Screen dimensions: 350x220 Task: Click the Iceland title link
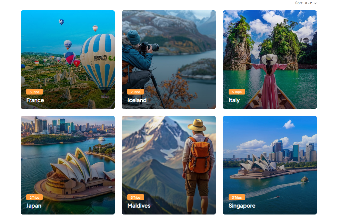pyautogui.click(x=137, y=100)
